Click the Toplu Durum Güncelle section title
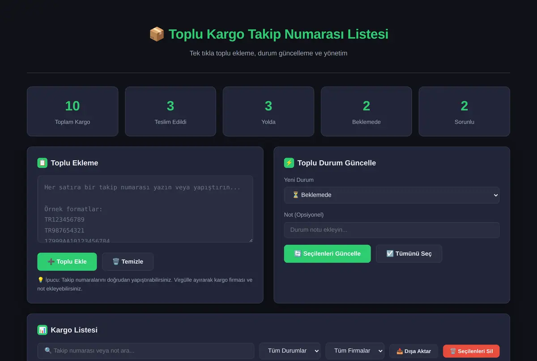The image size is (537, 361). coord(337,163)
